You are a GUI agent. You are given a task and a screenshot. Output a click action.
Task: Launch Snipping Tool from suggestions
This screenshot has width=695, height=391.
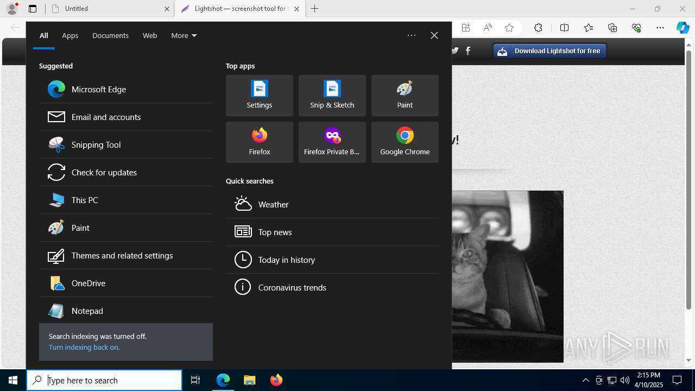pyautogui.click(x=126, y=144)
